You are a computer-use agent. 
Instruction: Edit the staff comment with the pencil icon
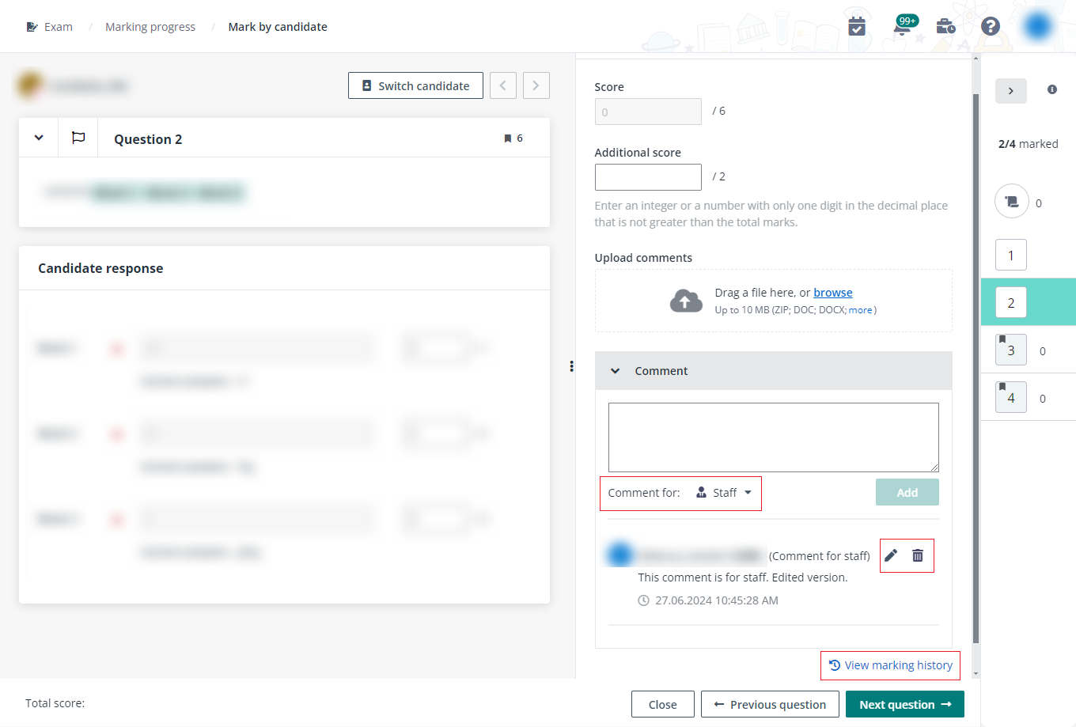tap(889, 555)
